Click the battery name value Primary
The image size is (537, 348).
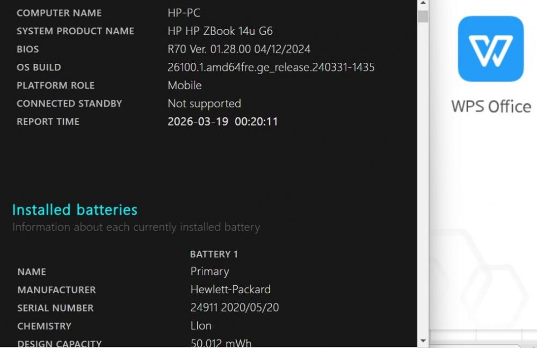pyautogui.click(x=209, y=272)
